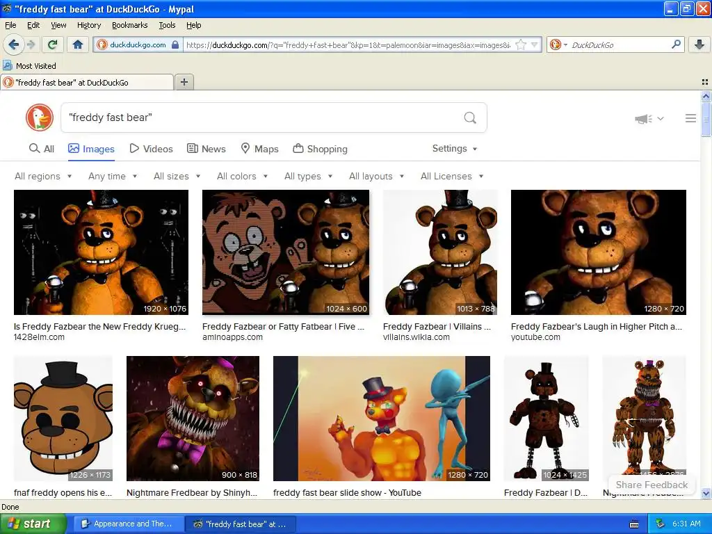
Task: Open the 1280 × 720 Freddy's Laugh image
Action: point(599,252)
